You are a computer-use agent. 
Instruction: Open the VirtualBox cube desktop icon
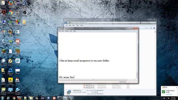click(24, 3)
